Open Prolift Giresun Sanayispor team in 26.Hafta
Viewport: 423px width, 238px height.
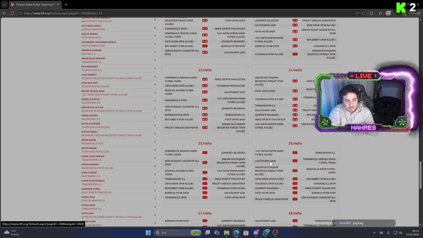click(x=271, y=199)
